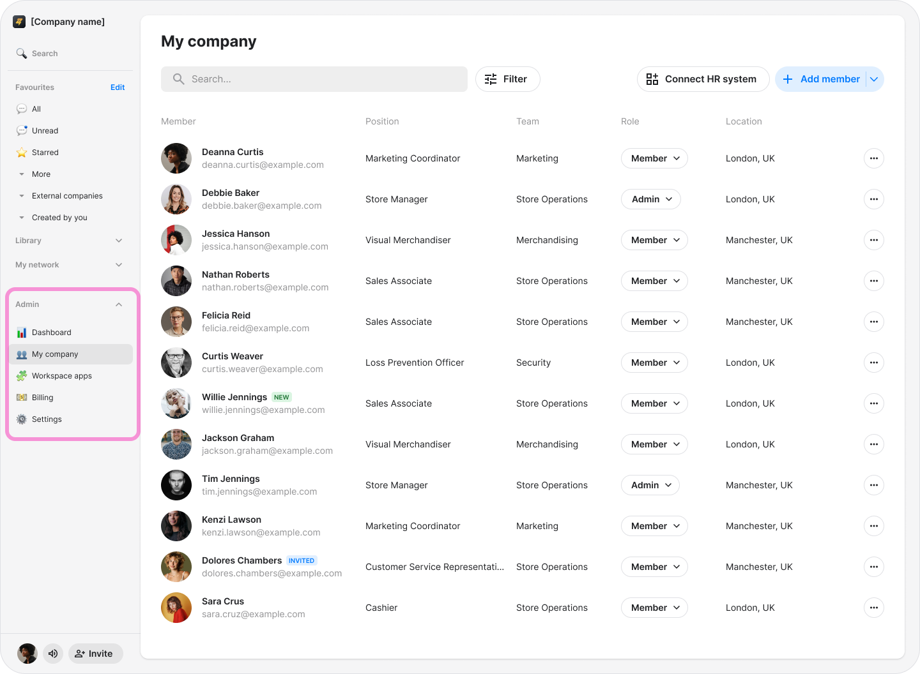Open more options for Felicia Reid
This screenshot has width=920, height=674.
(x=874, y=322)
